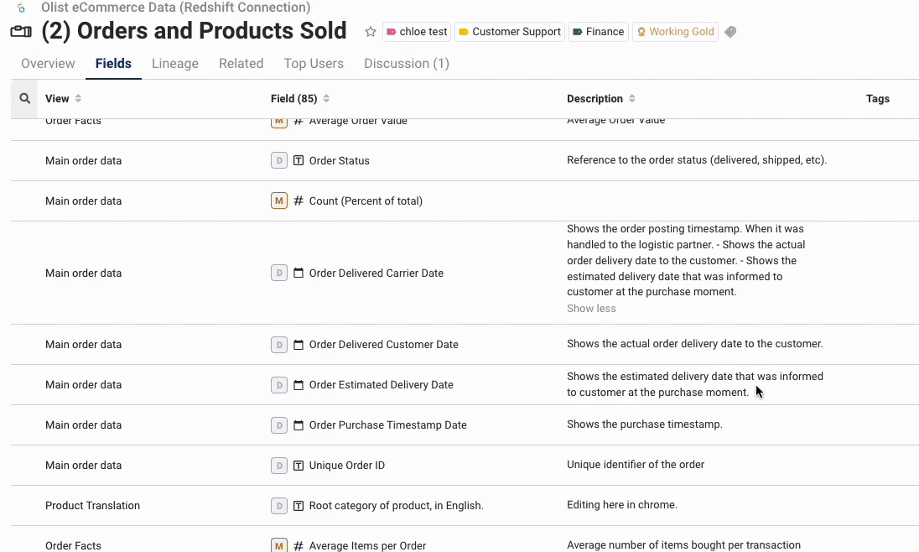Image resolution: width=919 pixels, height=552 pixels.
Task: Sort by Description column header
Action: (x=631, y=99)
